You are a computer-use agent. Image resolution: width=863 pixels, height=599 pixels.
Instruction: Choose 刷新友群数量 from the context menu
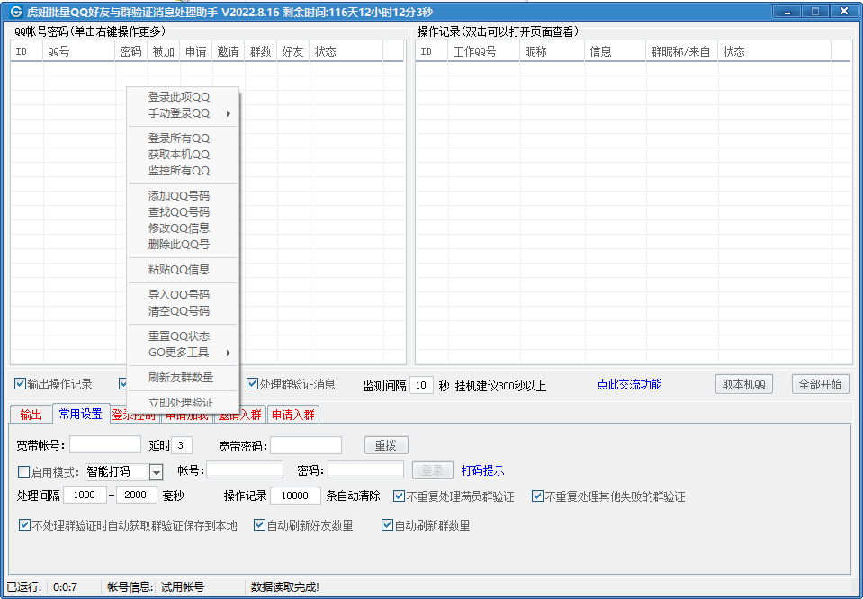click(x=183, y=378)
